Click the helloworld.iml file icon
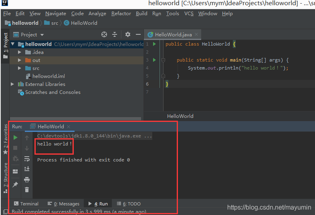This screenshot has height=215, width=315. pos(28,76)
